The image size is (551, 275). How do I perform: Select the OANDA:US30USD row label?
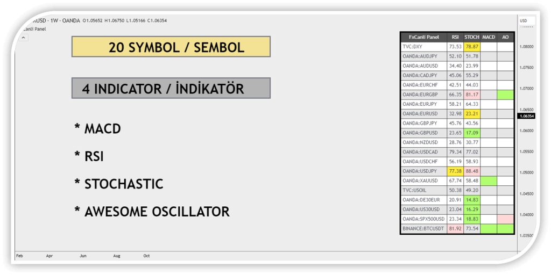point(424,210)
